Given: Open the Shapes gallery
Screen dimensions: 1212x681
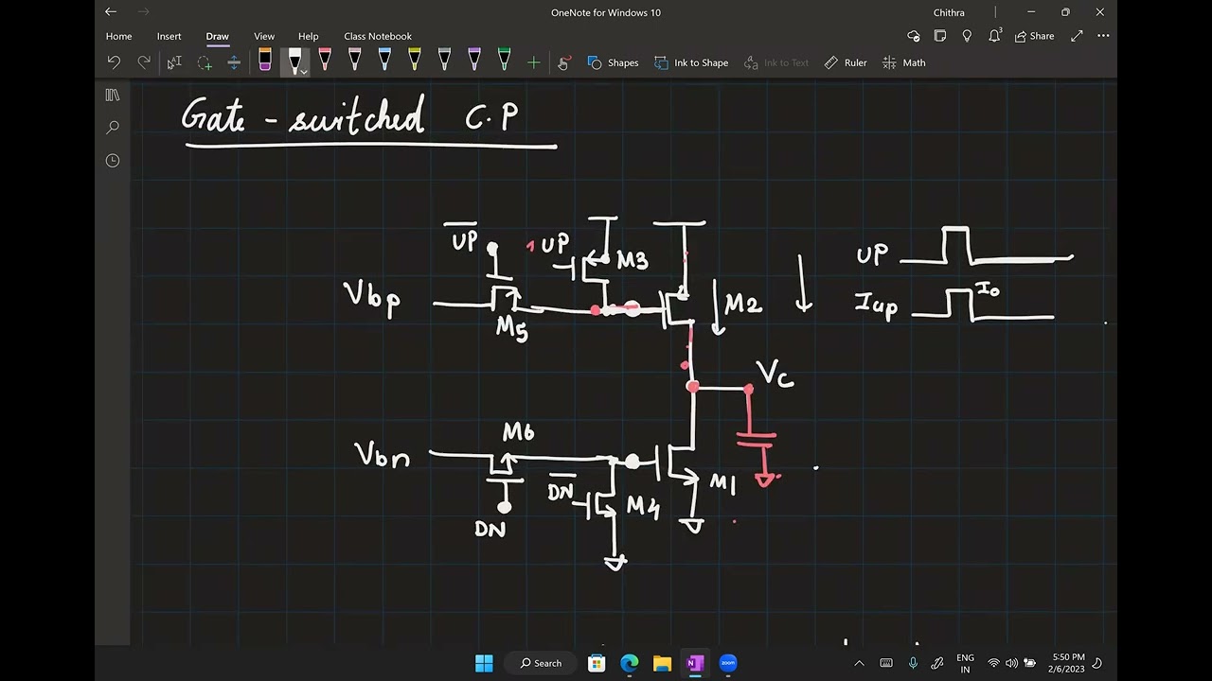Looking at the screenshot, I should pos(613,62).
